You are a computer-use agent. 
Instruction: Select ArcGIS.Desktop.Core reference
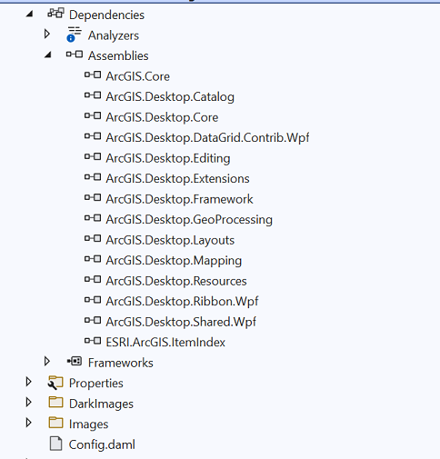[x=162, y=117]
